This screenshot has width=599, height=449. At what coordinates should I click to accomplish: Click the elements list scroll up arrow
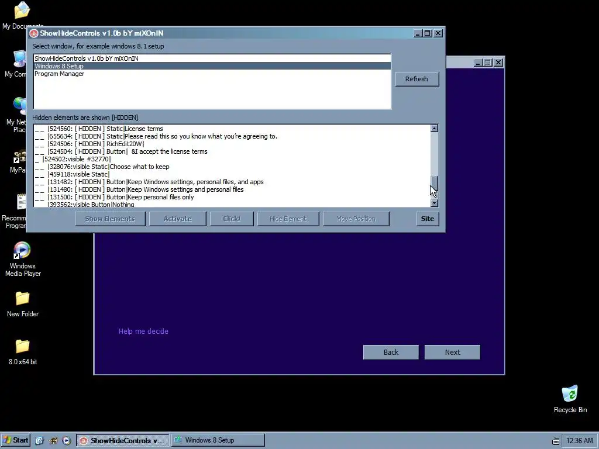tap(434, 128)
